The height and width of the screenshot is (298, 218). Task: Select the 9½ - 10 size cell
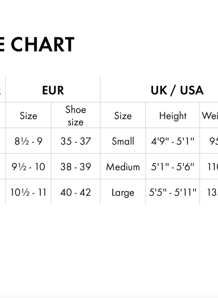point(28,167)
